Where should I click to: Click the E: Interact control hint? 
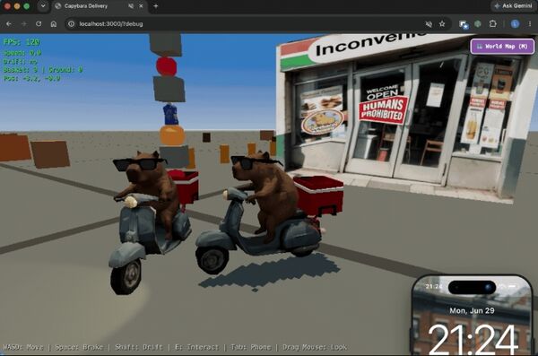196,347
